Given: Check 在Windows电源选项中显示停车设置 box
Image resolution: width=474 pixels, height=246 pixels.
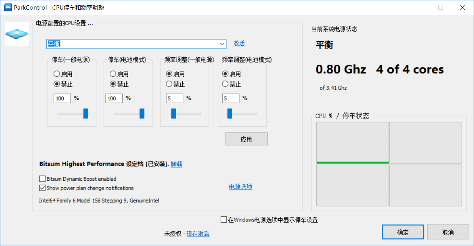Looking at the screenshot, I should point(224,220).
